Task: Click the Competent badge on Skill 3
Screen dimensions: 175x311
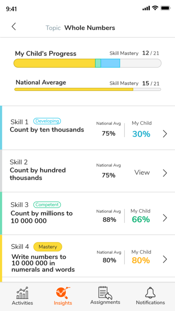Action: pyautogui.click(x=47, y=205)
